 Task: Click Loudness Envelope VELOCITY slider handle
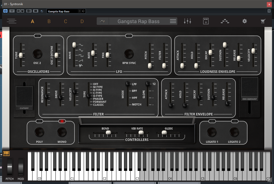pyautogui.click(x=253, y=51)
